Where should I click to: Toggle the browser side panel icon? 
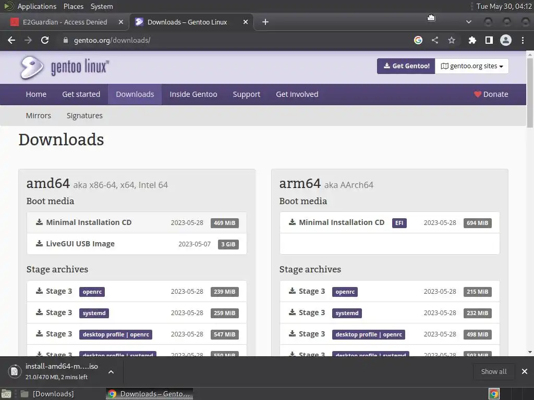(x=489, y=40)
